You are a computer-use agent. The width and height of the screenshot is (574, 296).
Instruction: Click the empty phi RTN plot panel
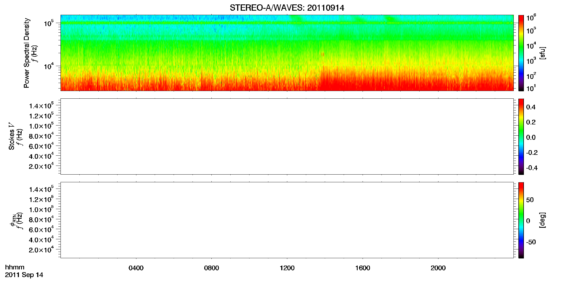[x=287, y=220]
